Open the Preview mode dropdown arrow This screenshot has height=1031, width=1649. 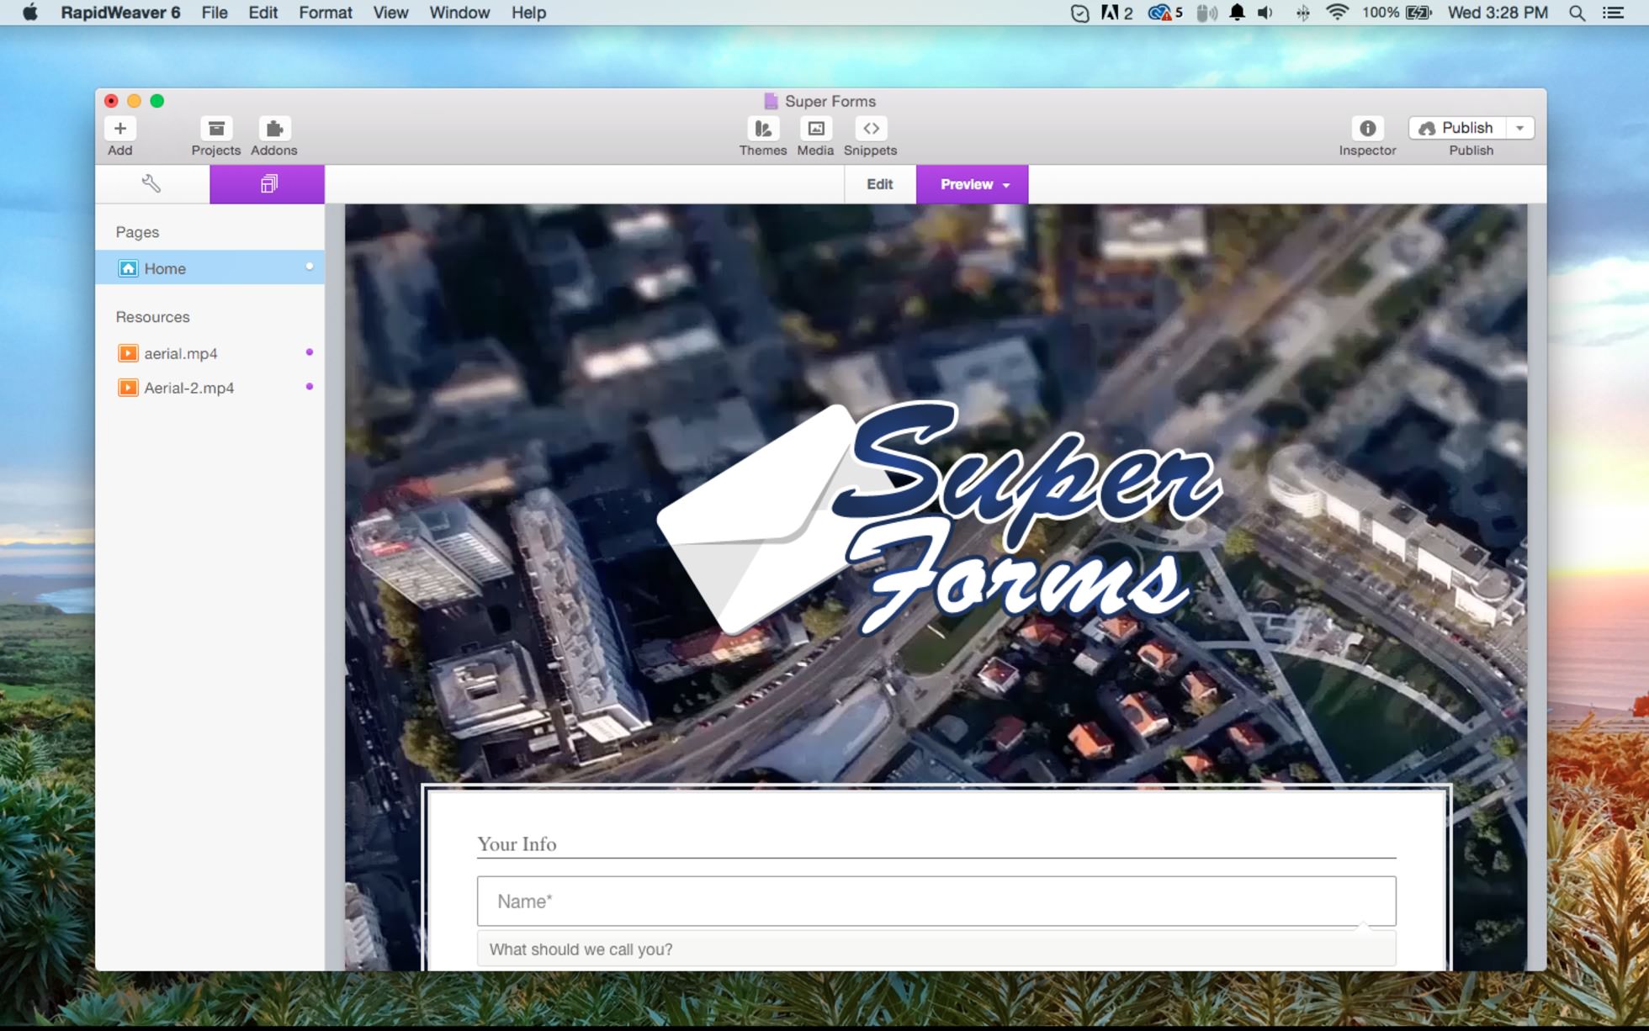(x=1006, y=185)
